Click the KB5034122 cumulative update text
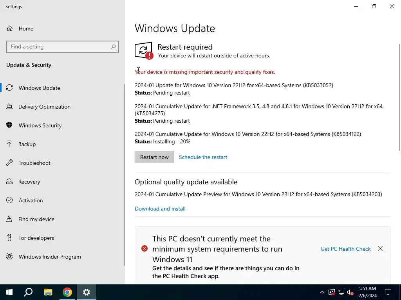Screen dimensions: 401x300 point(248,134)
